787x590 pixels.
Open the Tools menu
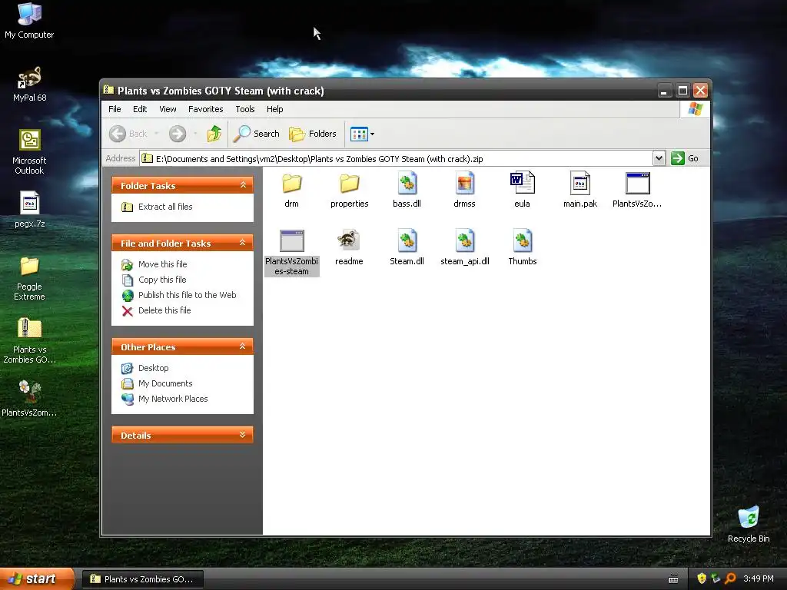[245, 109]
